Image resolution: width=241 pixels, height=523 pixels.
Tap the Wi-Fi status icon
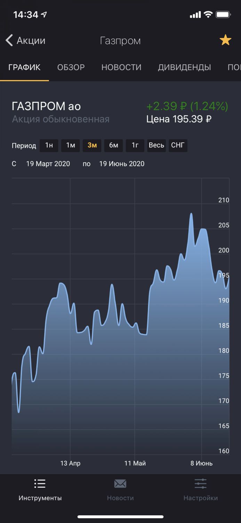click(208, 15)
